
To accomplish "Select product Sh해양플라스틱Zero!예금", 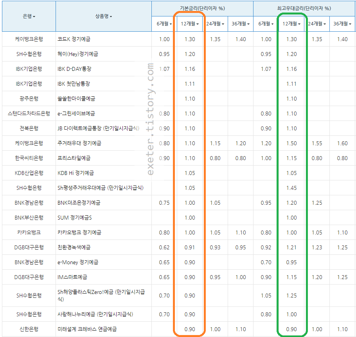I will pyautogui.click(x=85, y=292).
